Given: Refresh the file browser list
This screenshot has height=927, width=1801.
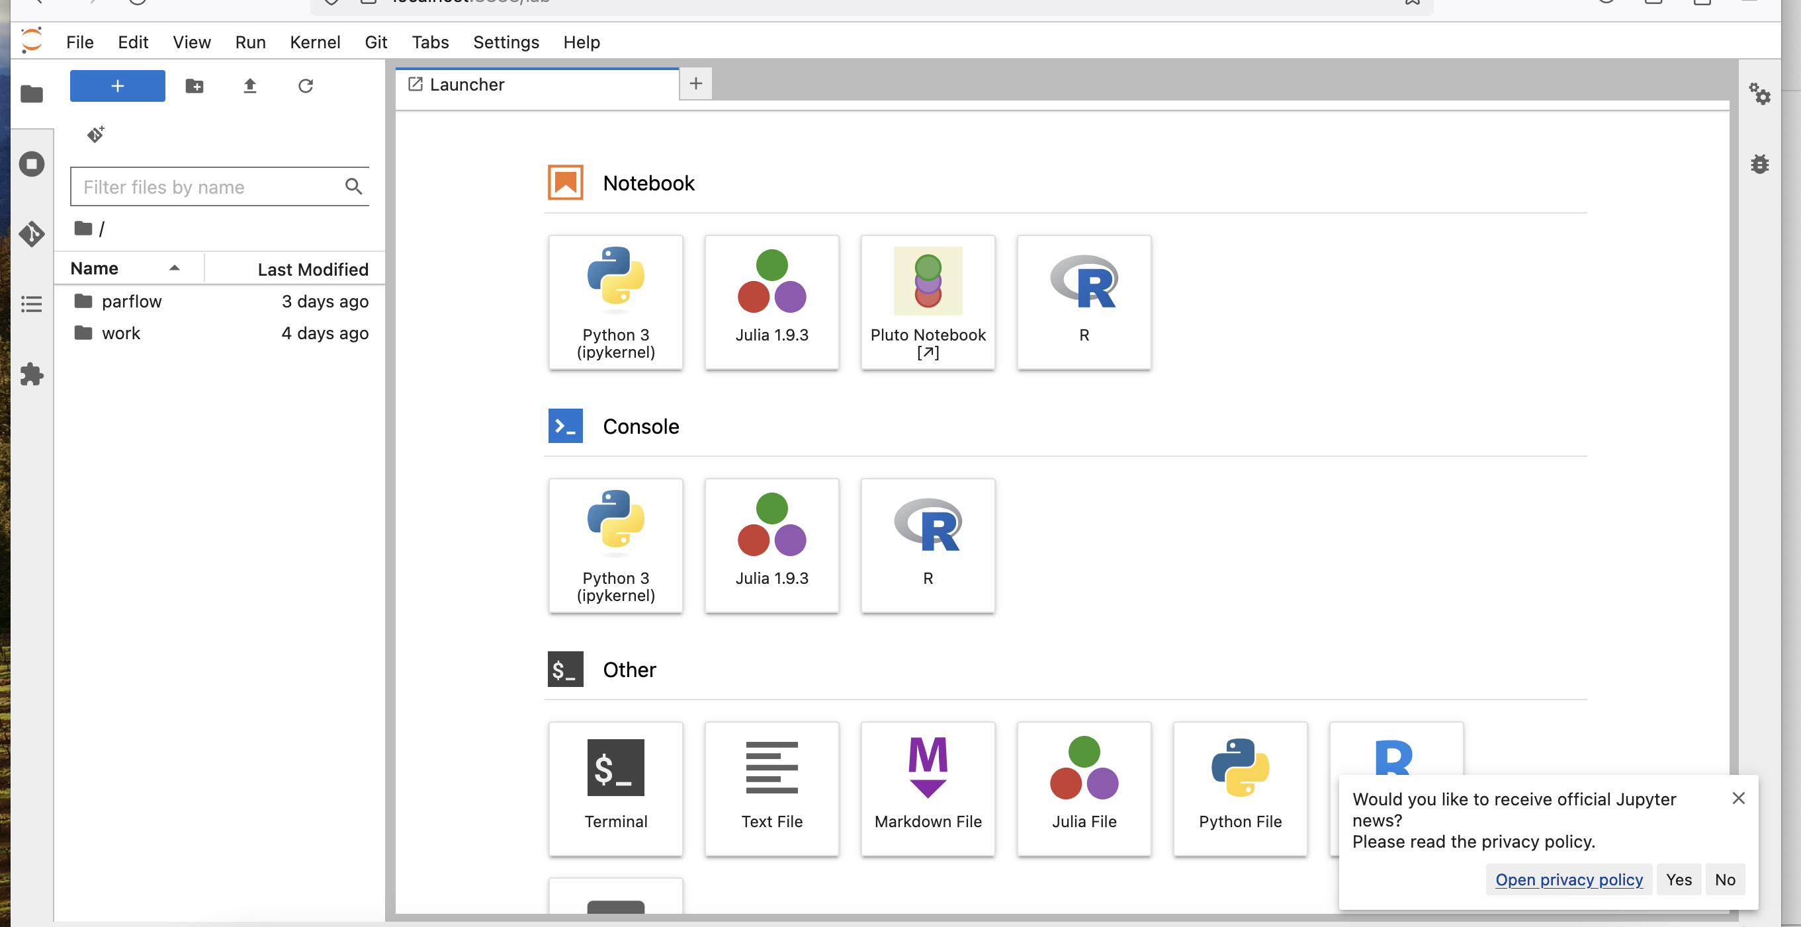Looking at the screenshot, I should tap(306, 86).
